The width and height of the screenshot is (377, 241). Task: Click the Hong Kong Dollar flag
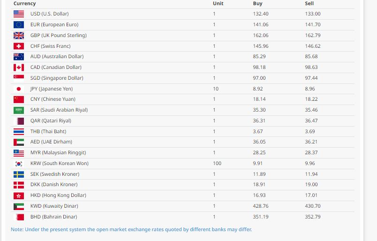pos(19,195)
